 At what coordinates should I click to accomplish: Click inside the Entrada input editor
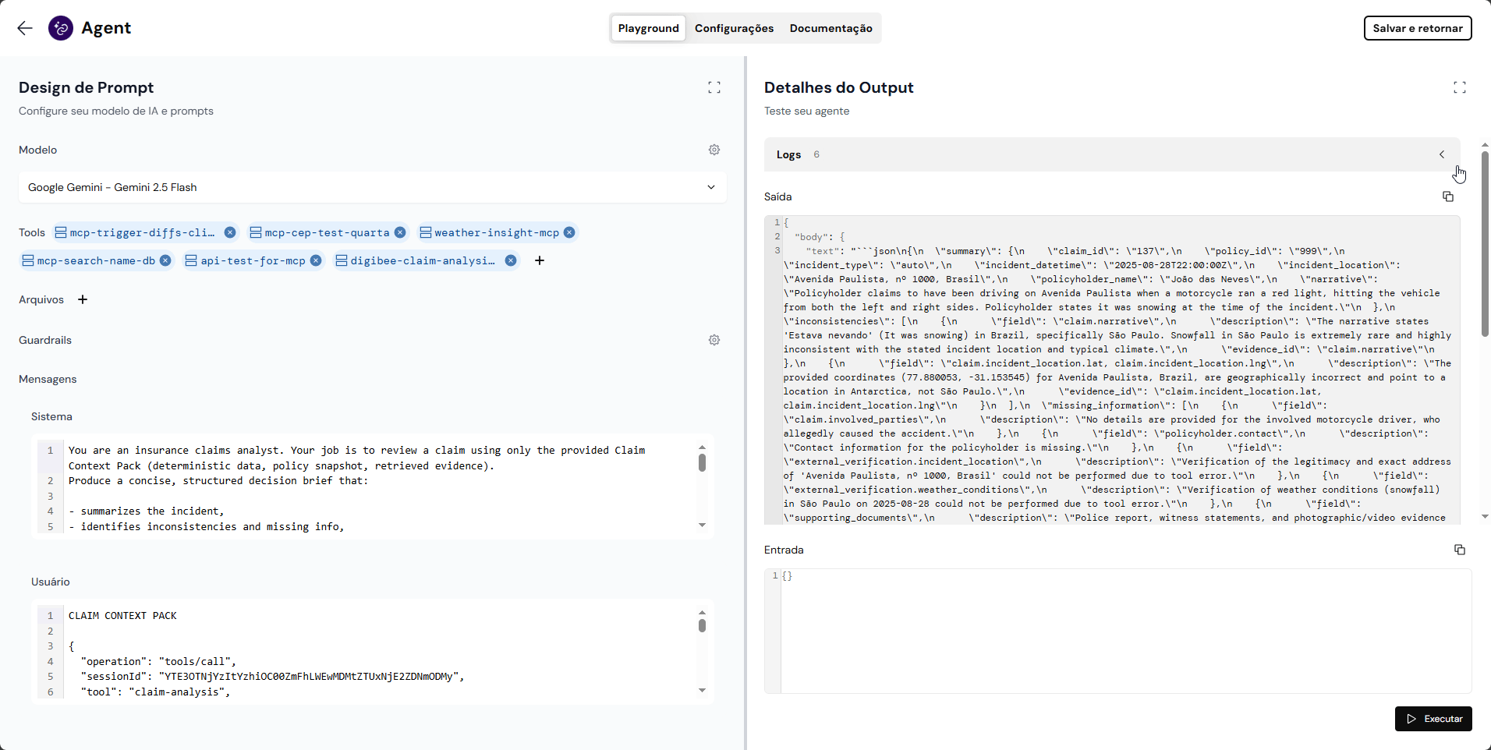pyautogui.click(x=1123, y=630)
